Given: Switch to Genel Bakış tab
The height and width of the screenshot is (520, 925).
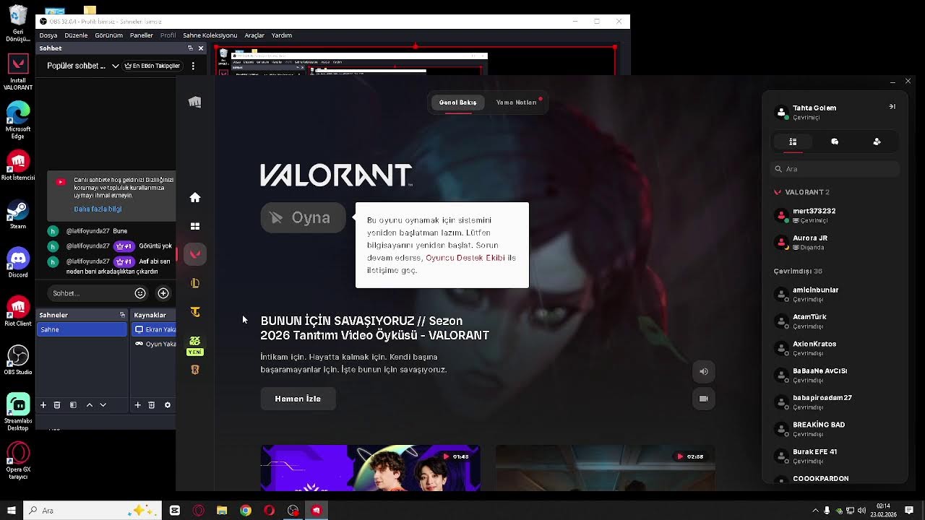Looking at the screenshot, I should (458, 103).
